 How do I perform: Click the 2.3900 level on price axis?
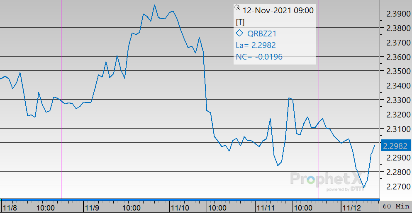tap(396, 14)
